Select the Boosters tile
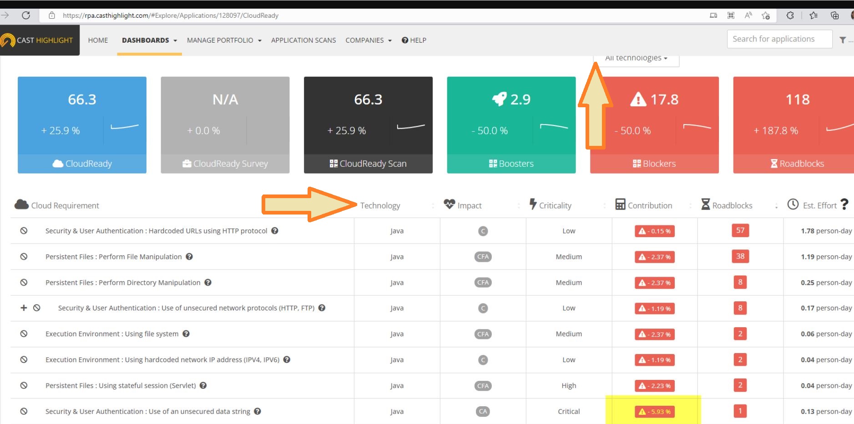 click(x=511, y=125)
